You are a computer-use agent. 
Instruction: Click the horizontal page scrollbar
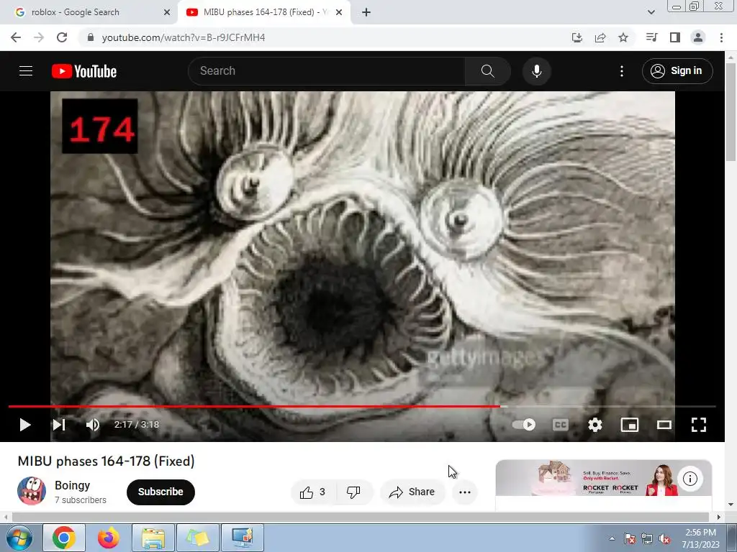point(361,517)
